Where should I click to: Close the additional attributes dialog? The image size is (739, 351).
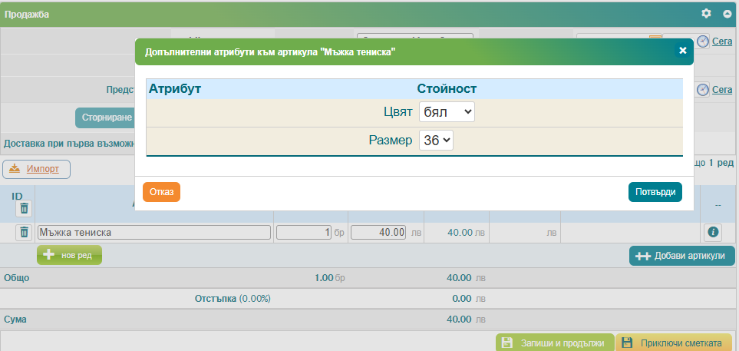[682, 50]
